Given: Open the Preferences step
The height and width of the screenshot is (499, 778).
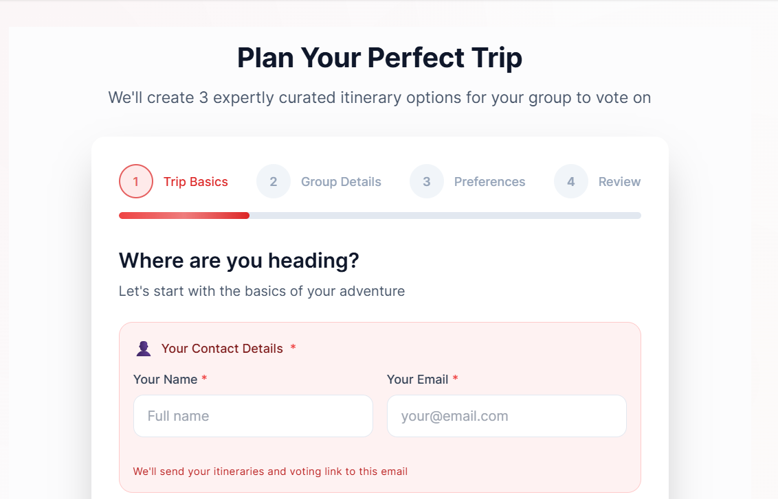Looking at the screenshot, I should click(x=489, y=182).
